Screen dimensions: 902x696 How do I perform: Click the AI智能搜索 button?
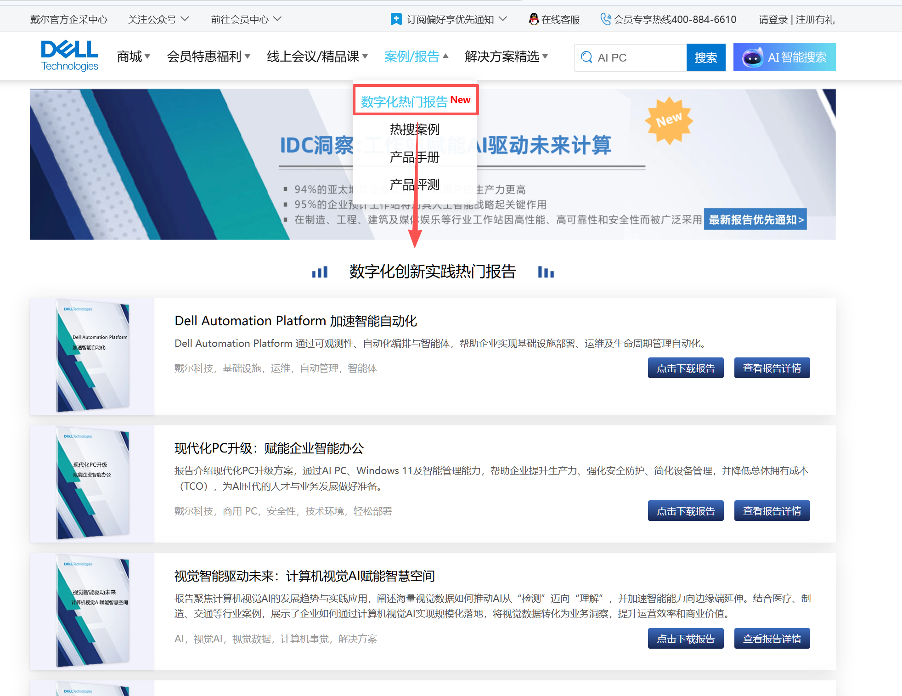pyautogui.click(x=784, y=57)
